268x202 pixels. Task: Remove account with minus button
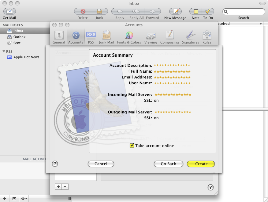coord(65,187)
